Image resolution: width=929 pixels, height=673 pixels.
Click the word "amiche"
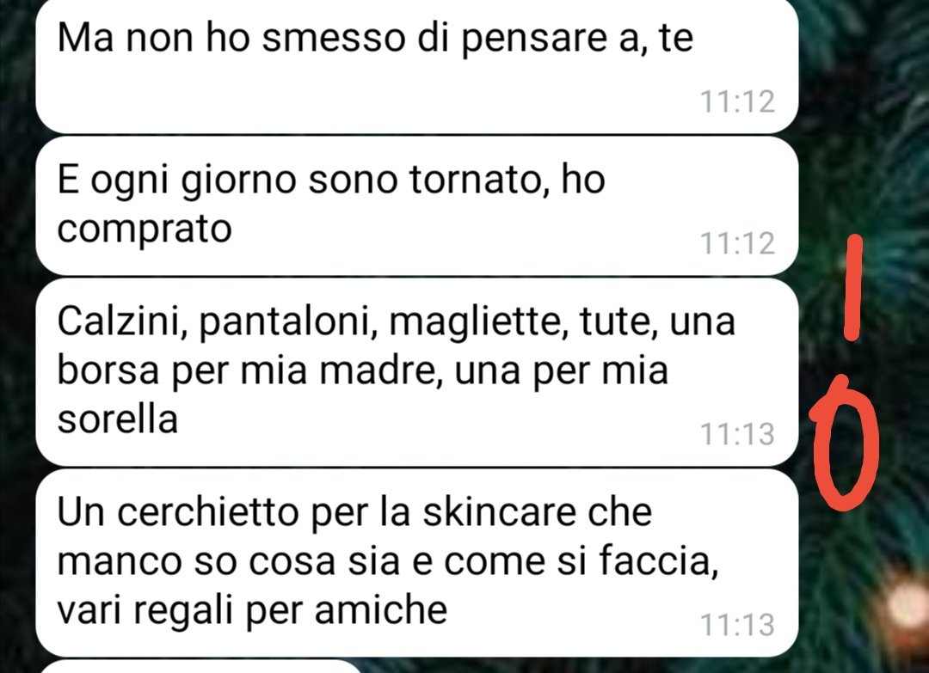pyautogui.click(x=380, y=610)
